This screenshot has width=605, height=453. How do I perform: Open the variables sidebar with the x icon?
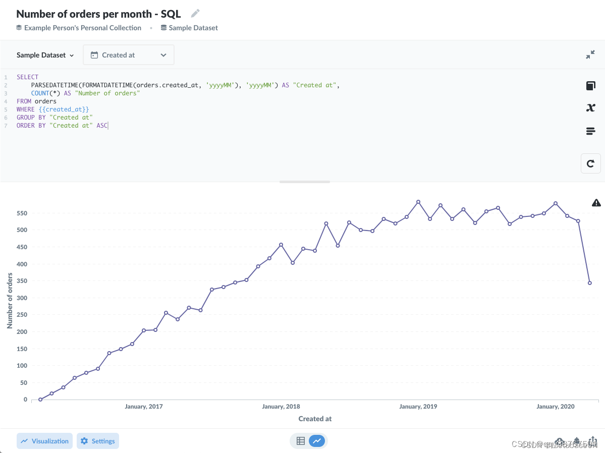click(590, 107)
